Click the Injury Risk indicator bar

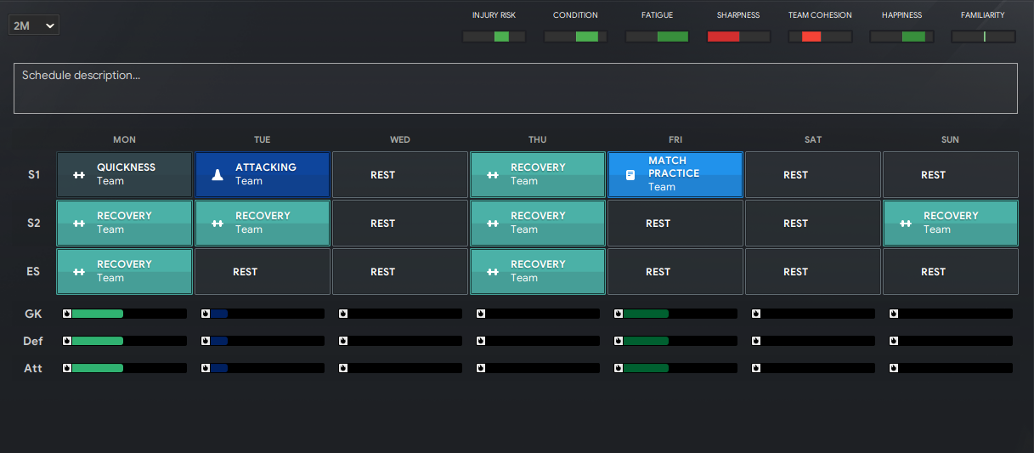(494, 37)
